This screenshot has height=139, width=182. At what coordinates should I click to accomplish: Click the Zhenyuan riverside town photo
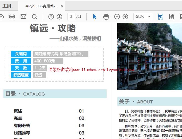[149, 56]
